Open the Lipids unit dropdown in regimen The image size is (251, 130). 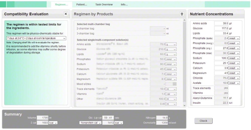[171, 54]
